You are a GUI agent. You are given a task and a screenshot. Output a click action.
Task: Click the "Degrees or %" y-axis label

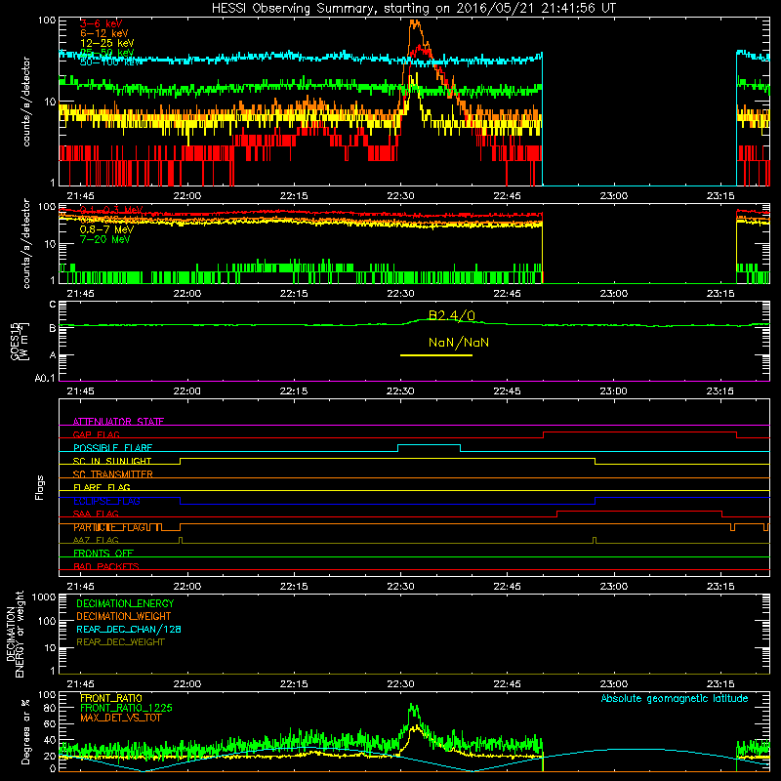[x=25, y=732]
